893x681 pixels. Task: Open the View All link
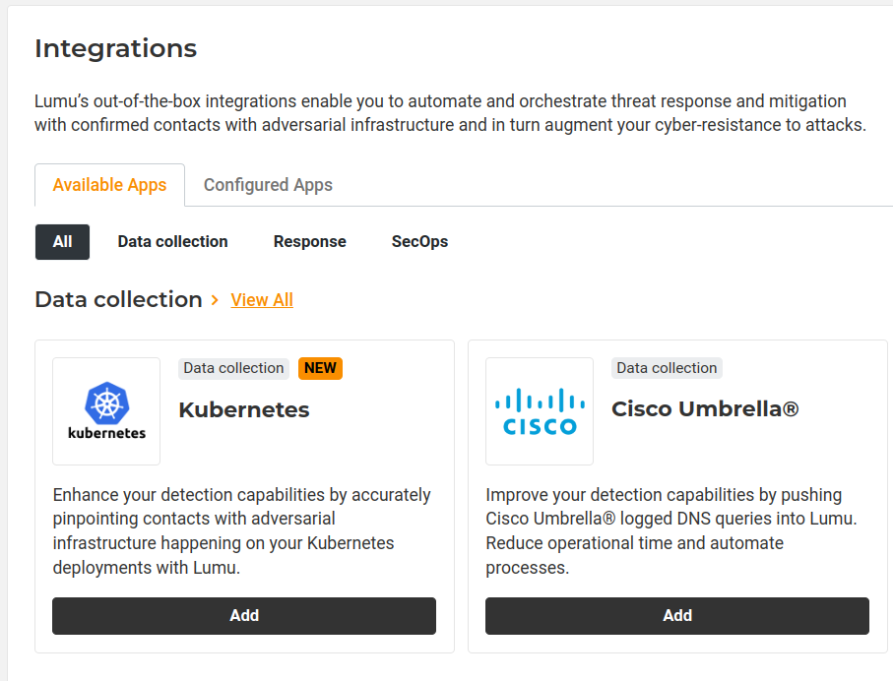[x=262, y=300]
